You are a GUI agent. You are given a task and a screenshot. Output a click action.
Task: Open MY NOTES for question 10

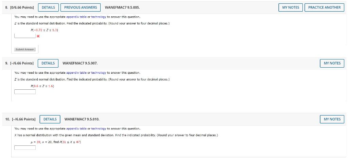point(332,119)
